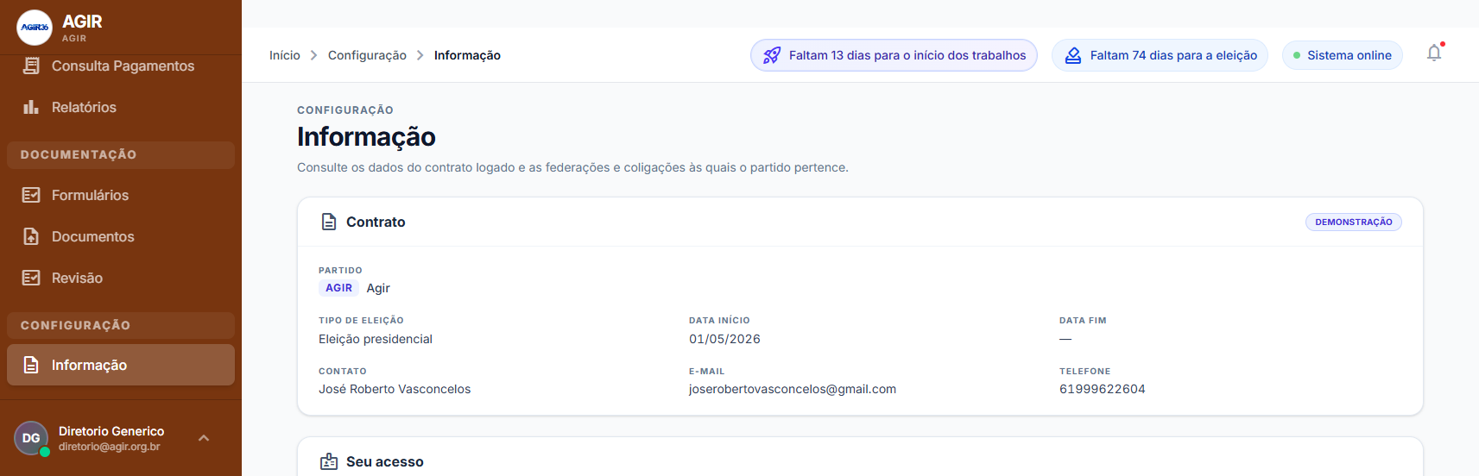Click the Revisão checklist icon

pos(31,278)
